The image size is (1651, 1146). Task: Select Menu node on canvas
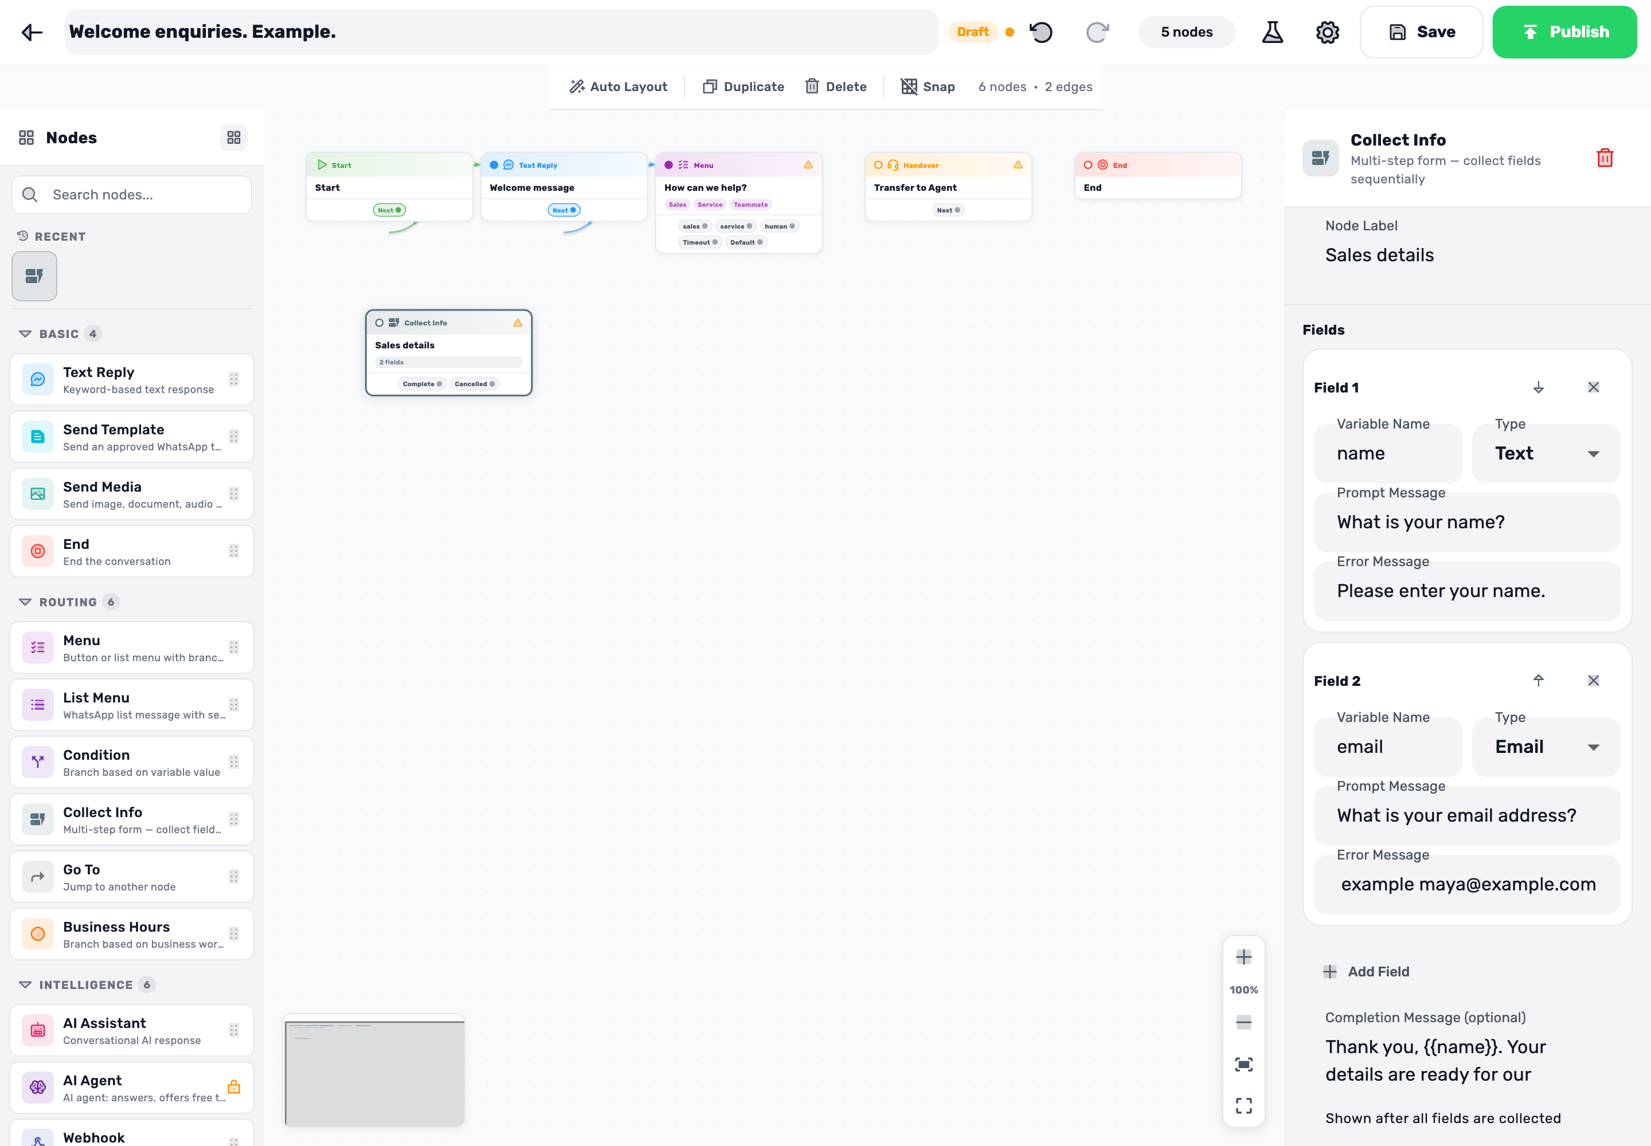pyautogui.click(x=738, y=202)
